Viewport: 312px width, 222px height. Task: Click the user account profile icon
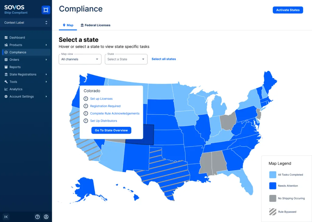tap(46, 217)
